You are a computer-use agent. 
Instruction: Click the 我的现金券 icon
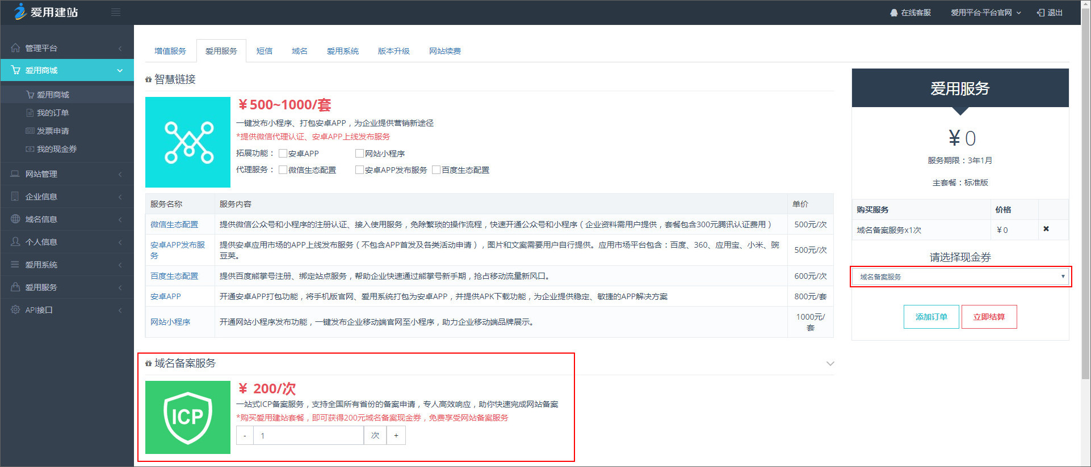(30, 149)
